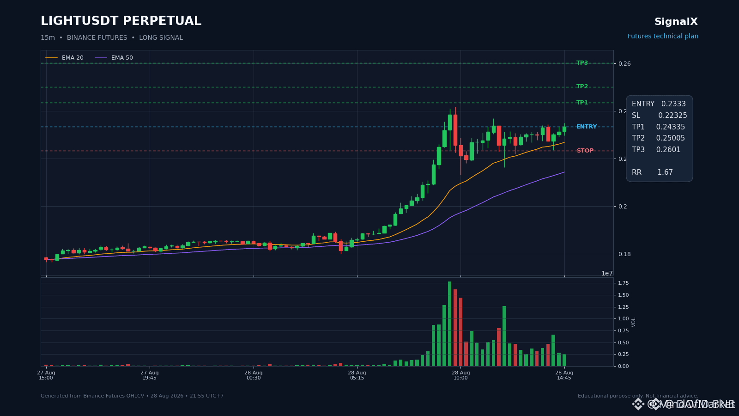Click the TP2 0.25005 row in the info box
The height and width of the screenshot is (416, 739).
point(659,138)
